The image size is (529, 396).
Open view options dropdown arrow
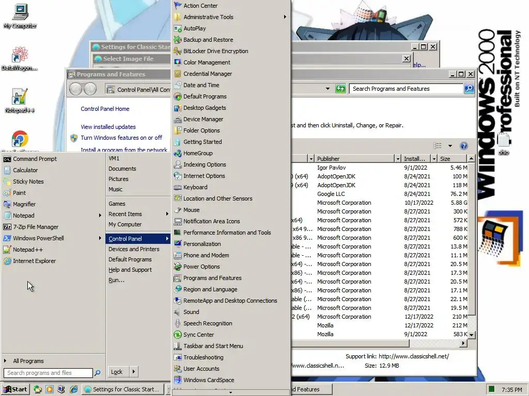point(450,146)
